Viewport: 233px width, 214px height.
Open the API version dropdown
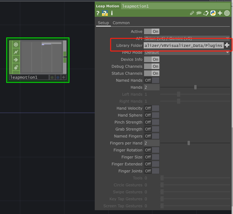[187, 39]
